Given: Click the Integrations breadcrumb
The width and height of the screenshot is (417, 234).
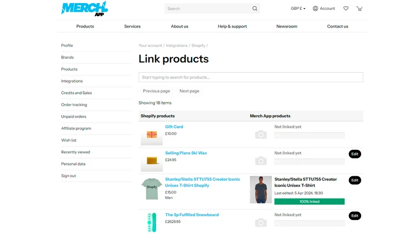Looking at the screenshot, I should (177, 45).
